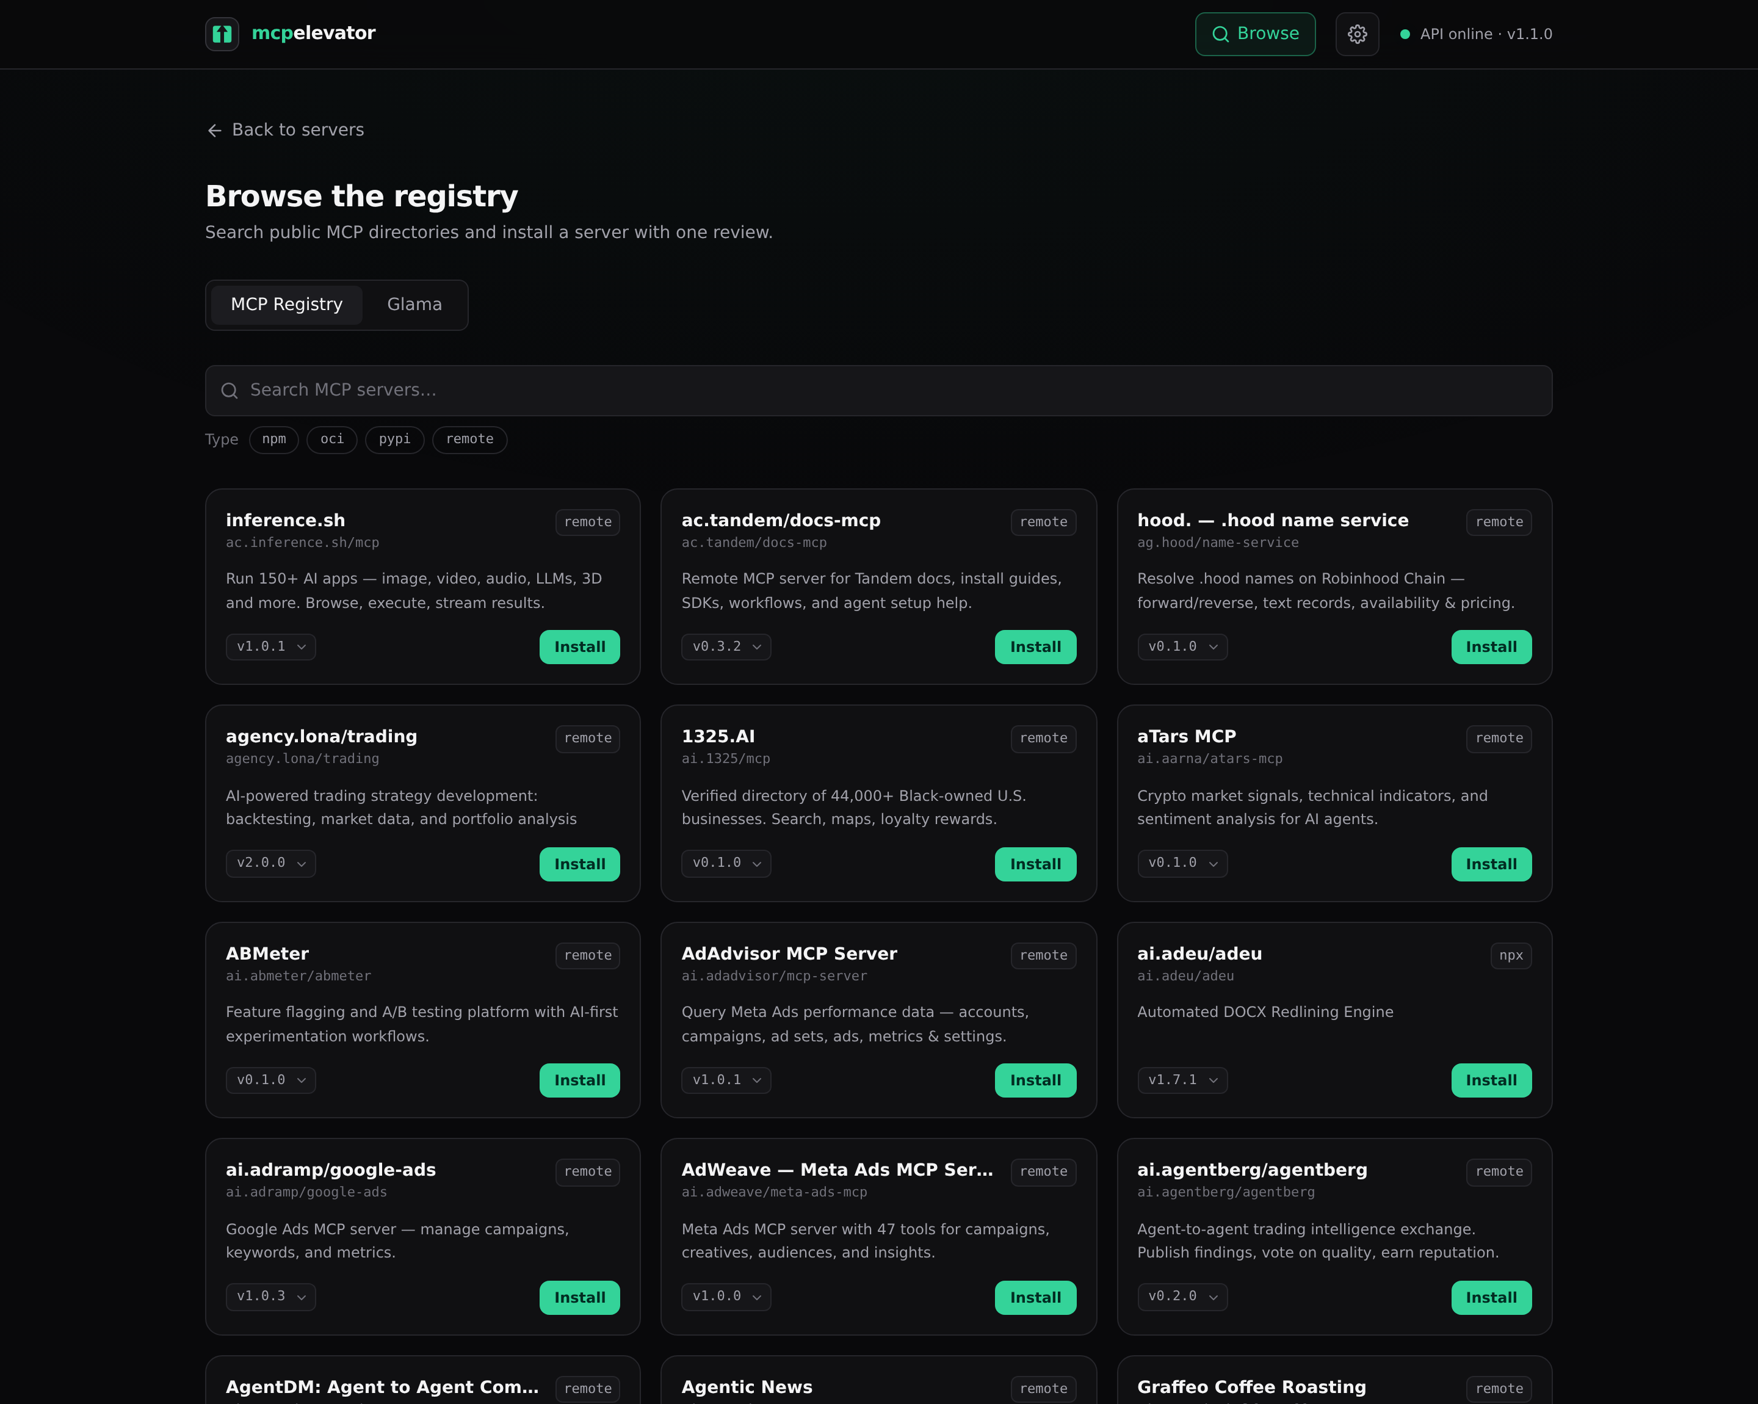
Task: Expand the v1.7.1 version selector for ai.adeu/adeu
Action: [x=1182, y=1080]
